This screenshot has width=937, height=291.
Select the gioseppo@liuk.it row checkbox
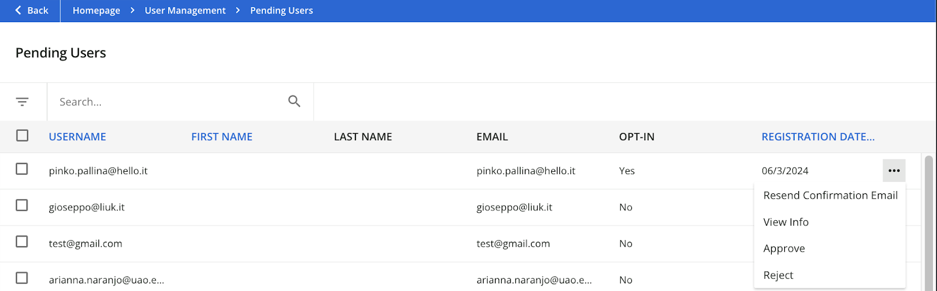tap(22, 205)
